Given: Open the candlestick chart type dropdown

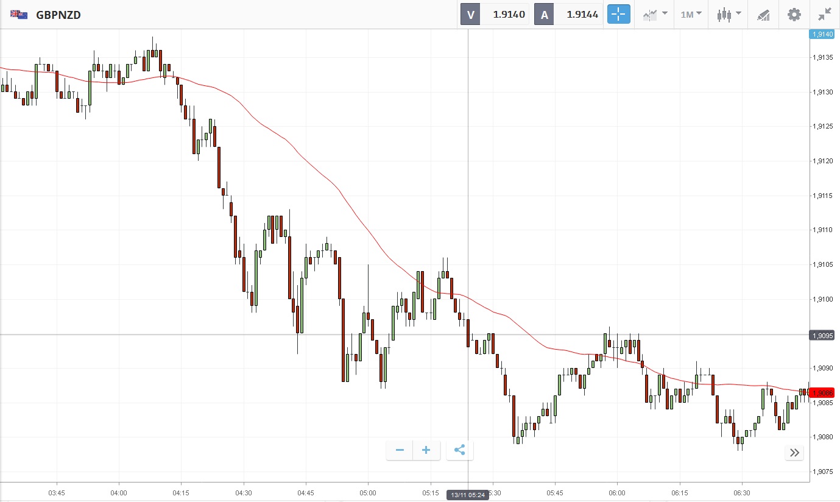Looking at the screenshot, I should (729, 14).
